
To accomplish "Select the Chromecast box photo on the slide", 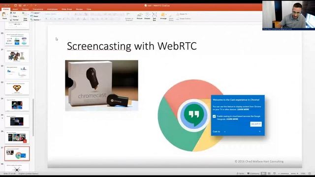I will (x=102, y=86).
